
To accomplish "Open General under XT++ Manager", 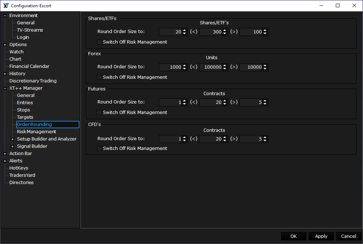I will pyautogui.click(x=26, y=95).
